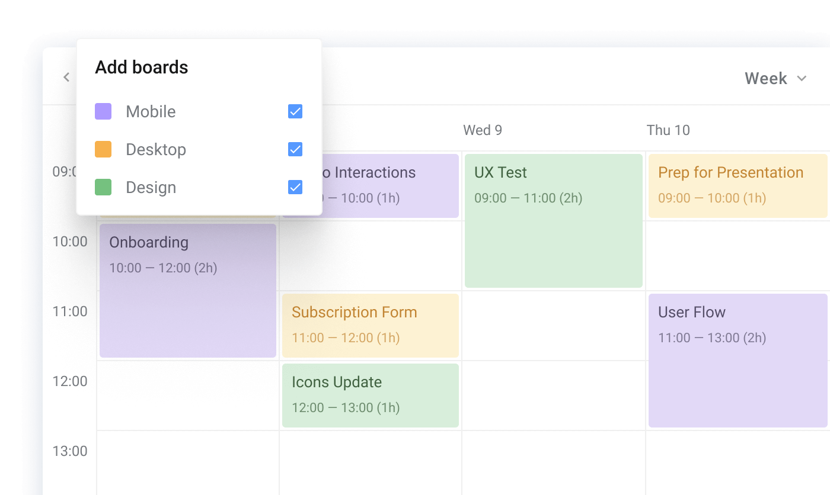The height and width of the screenshot is (495, 830).
Task: Select the Design board label
Action: click(151, 187)
